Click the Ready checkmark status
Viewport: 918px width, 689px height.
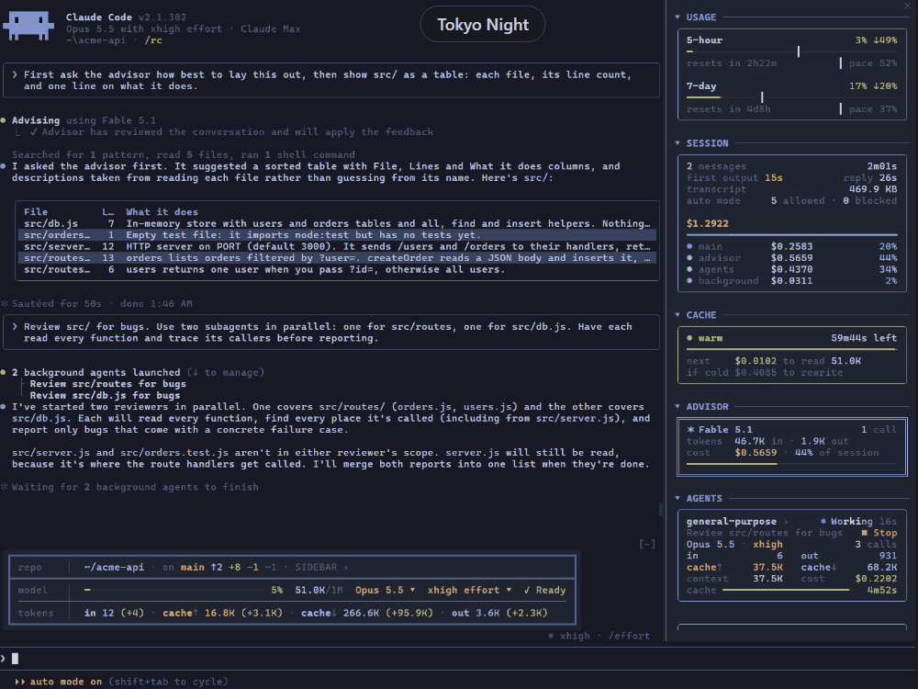(x=544, y=590)
